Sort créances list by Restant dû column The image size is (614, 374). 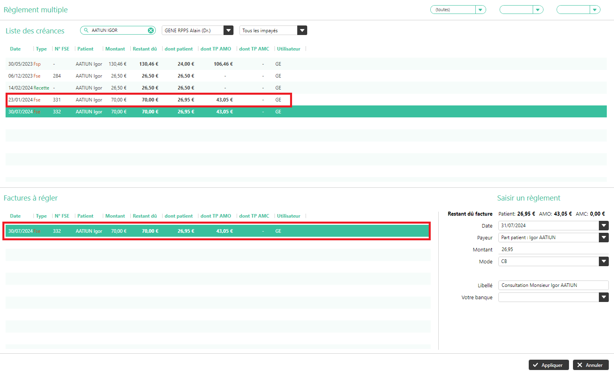tap(145, 49)
